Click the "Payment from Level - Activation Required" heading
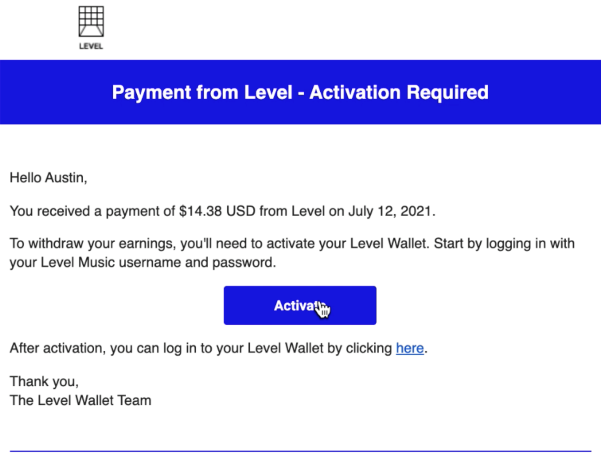The height and width of the screenshot is (456, 601). tap(300, 92)
